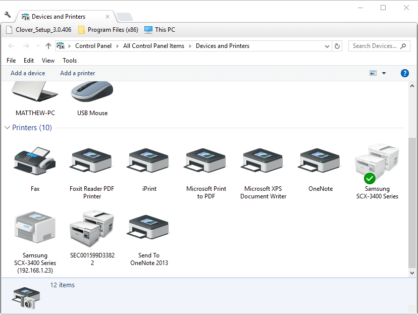The height and width of the screenshot is (315, 418).
Task: Select the SEC001599D33822 printer icon
Action: pos(92,228)
